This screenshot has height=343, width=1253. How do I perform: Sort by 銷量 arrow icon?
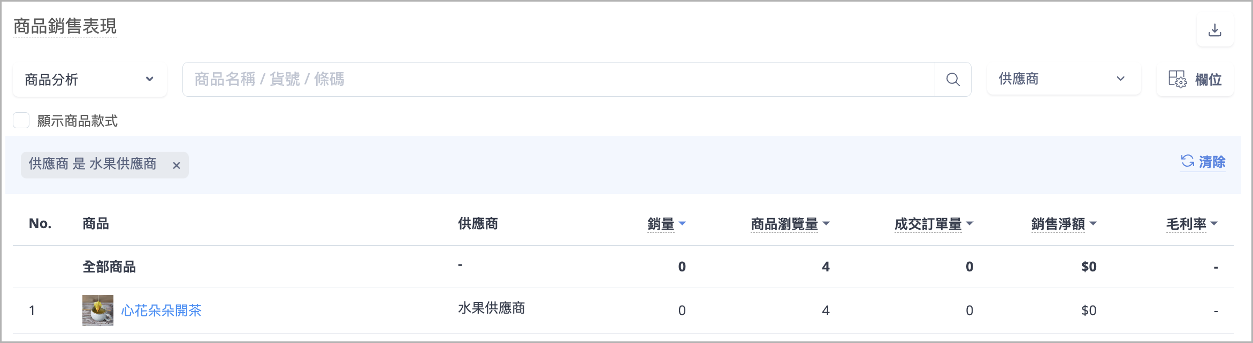(682, 223)
